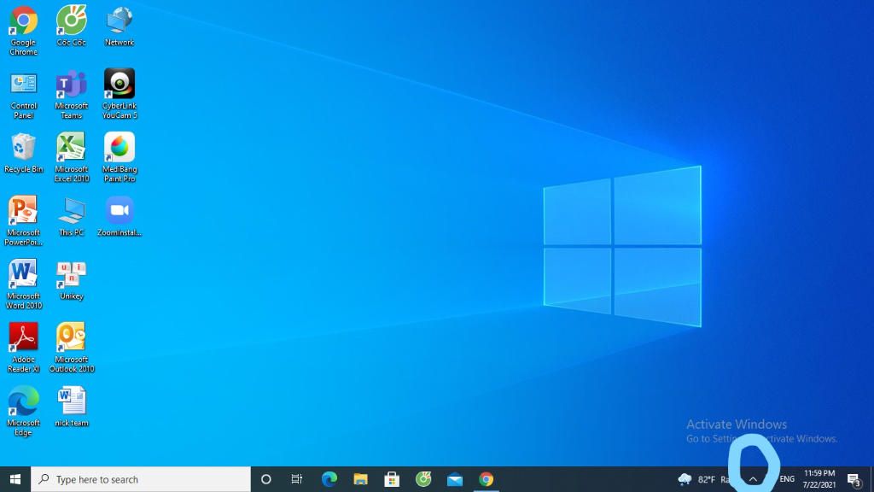Select Microsoft Outlook 2010 desktop shortcut
The width and height of the screenshot is (874, 492).
click(72, 348)
